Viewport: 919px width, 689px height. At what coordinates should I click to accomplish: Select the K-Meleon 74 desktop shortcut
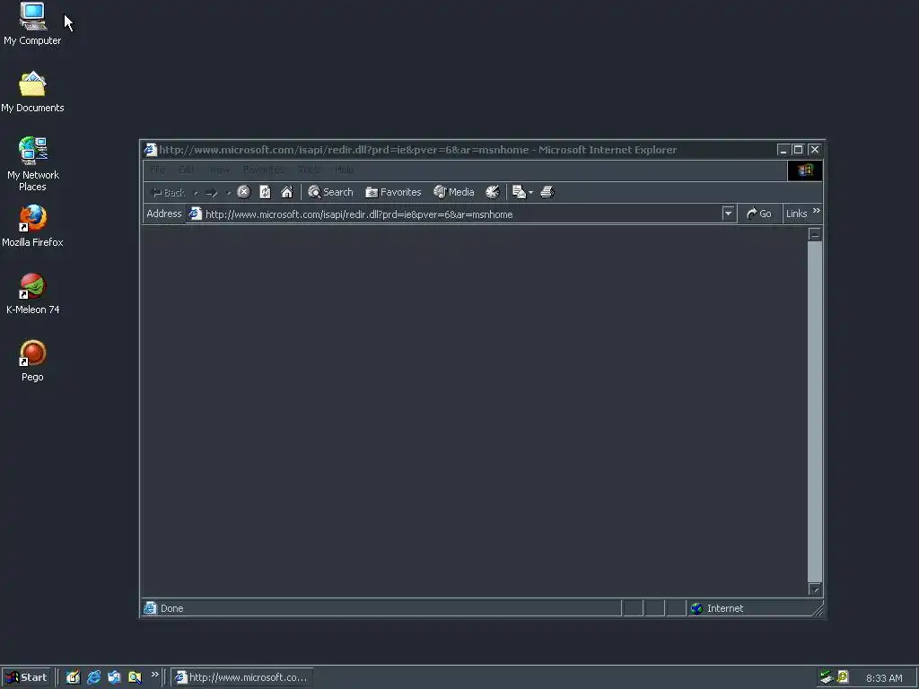(x=33, y=293)
